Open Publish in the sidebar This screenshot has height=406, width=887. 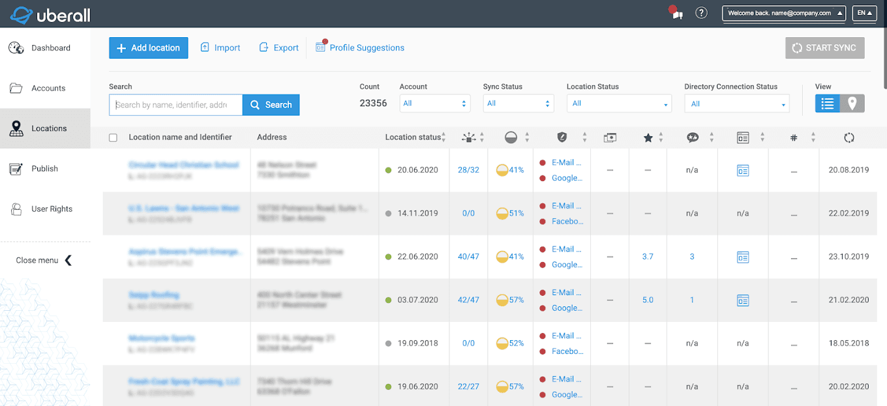pyautogui.click(x=45, y=169)
